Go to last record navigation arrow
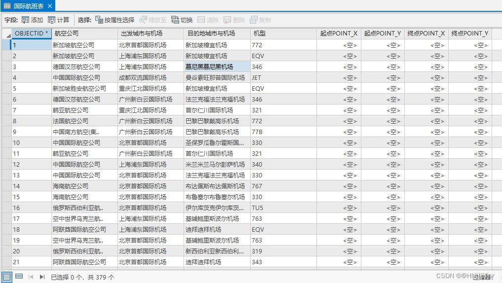 pos(42,277)
